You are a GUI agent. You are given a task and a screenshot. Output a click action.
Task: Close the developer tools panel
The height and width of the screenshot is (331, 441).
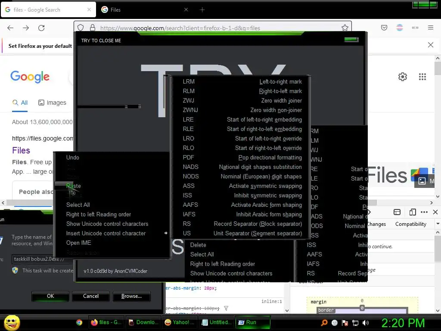coord(435,212)
